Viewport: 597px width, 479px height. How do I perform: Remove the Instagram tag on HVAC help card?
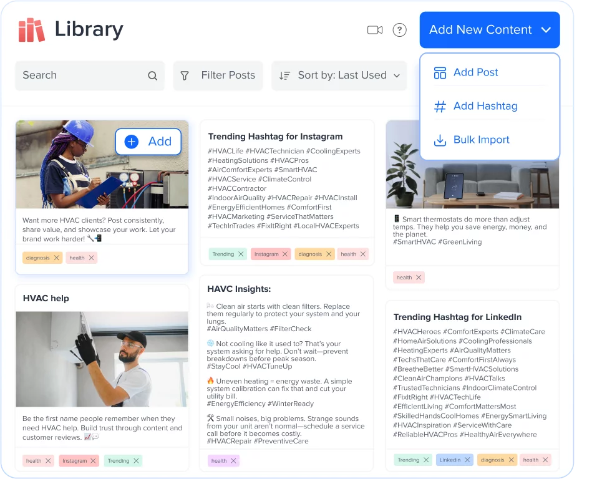(x=93, y=461)
